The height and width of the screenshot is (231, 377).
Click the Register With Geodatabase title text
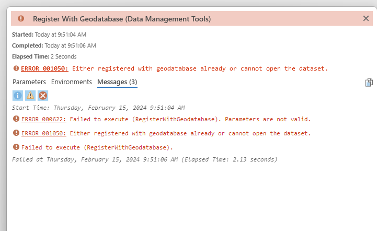pyautogui.click(x=122, y=18)
